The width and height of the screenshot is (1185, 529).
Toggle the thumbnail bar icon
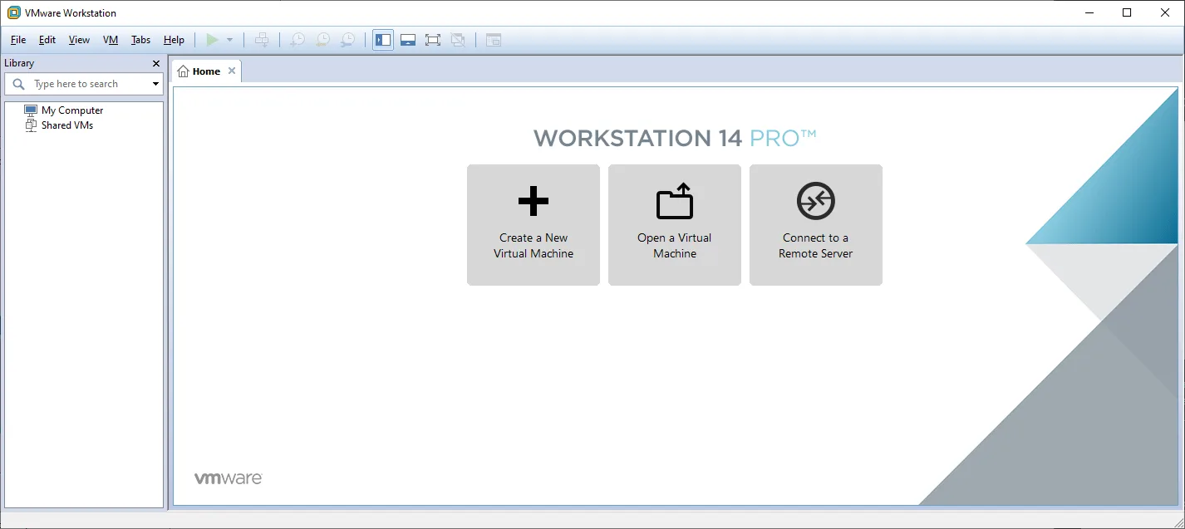coord(408,40)
